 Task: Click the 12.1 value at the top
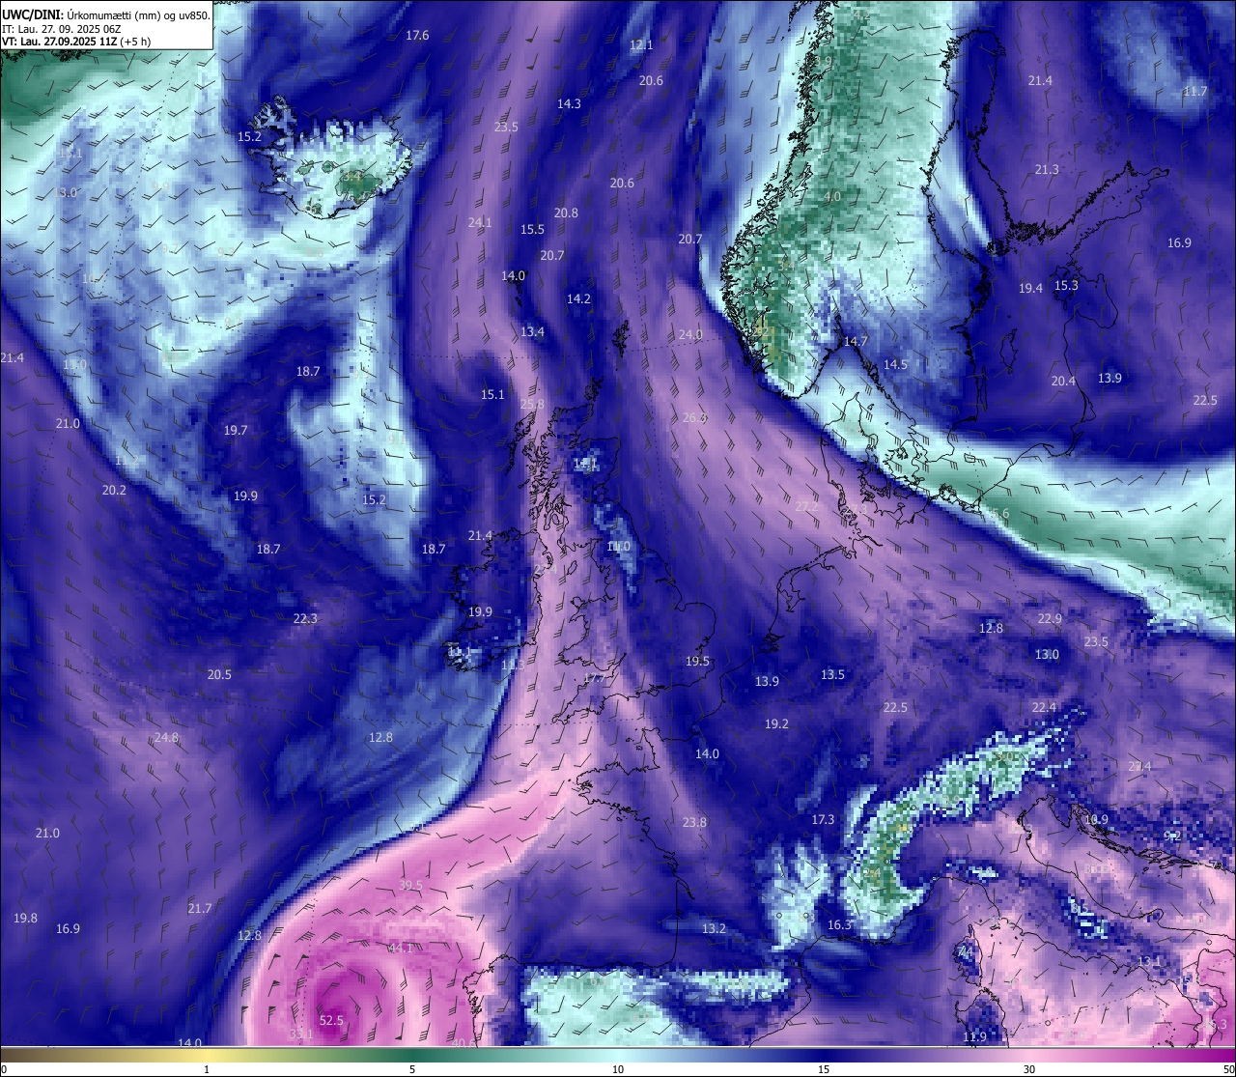pos(641,44)
